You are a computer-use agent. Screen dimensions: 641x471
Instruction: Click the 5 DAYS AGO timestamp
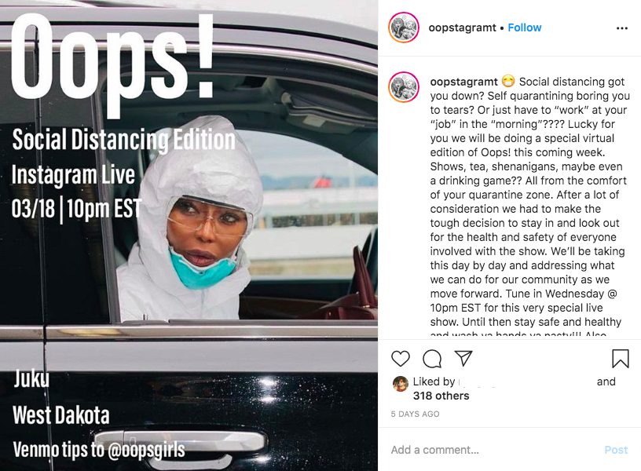tap(415, 414)
